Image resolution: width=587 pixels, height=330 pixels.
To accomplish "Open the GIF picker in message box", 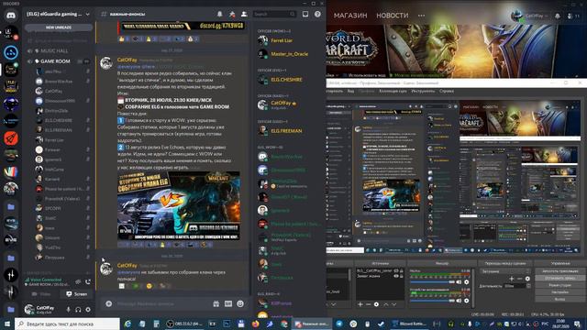I will click(228, 303).
